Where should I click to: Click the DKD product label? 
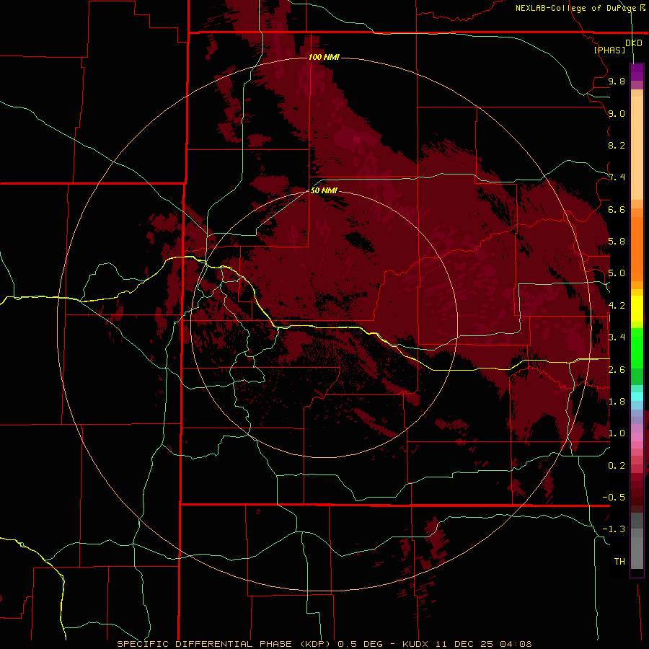[x=634, y=43]
